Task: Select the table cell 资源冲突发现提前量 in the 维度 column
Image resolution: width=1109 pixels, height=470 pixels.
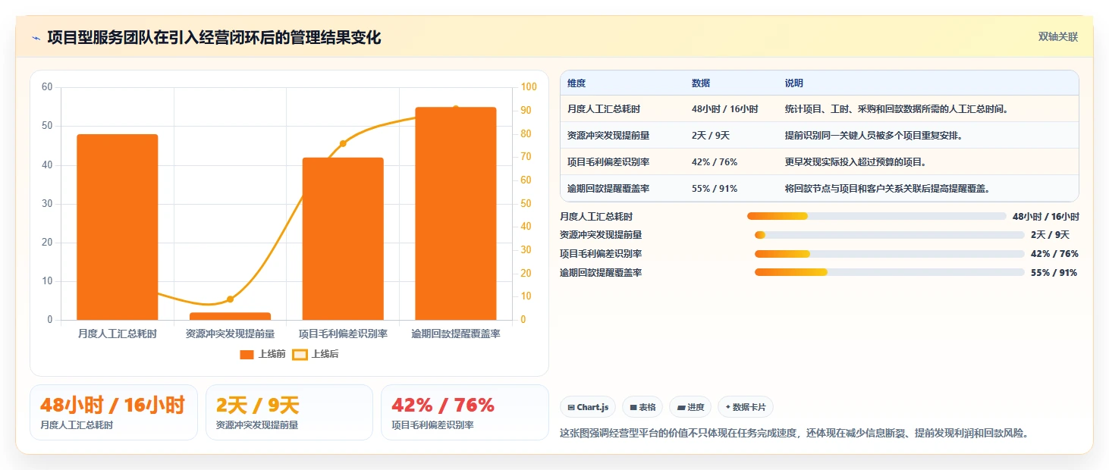Action: click(x=608, y=136)
